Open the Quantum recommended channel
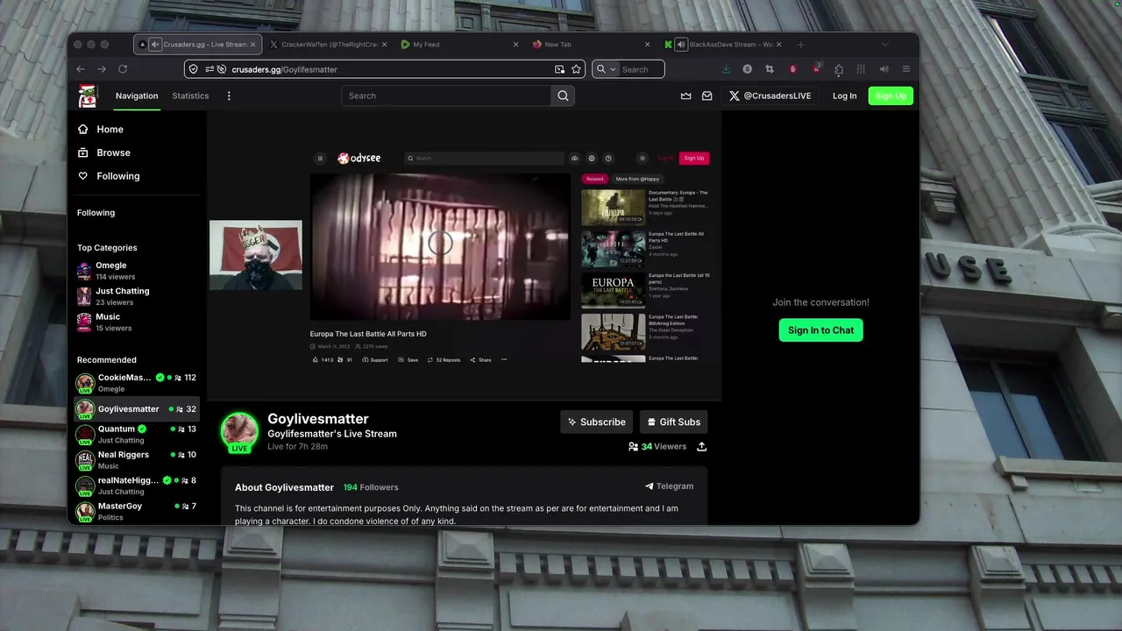Image resolution: width=1122 pixels, height=631 pixels. click(137, 434)
